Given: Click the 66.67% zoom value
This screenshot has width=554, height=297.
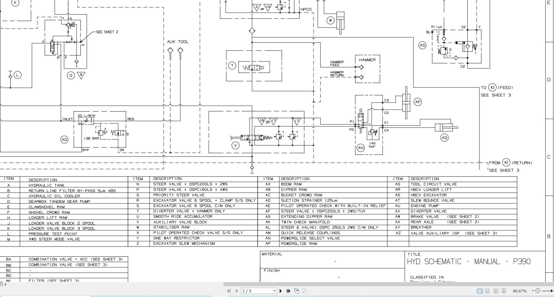Looking at the screenshot, I should coord(520,291).
